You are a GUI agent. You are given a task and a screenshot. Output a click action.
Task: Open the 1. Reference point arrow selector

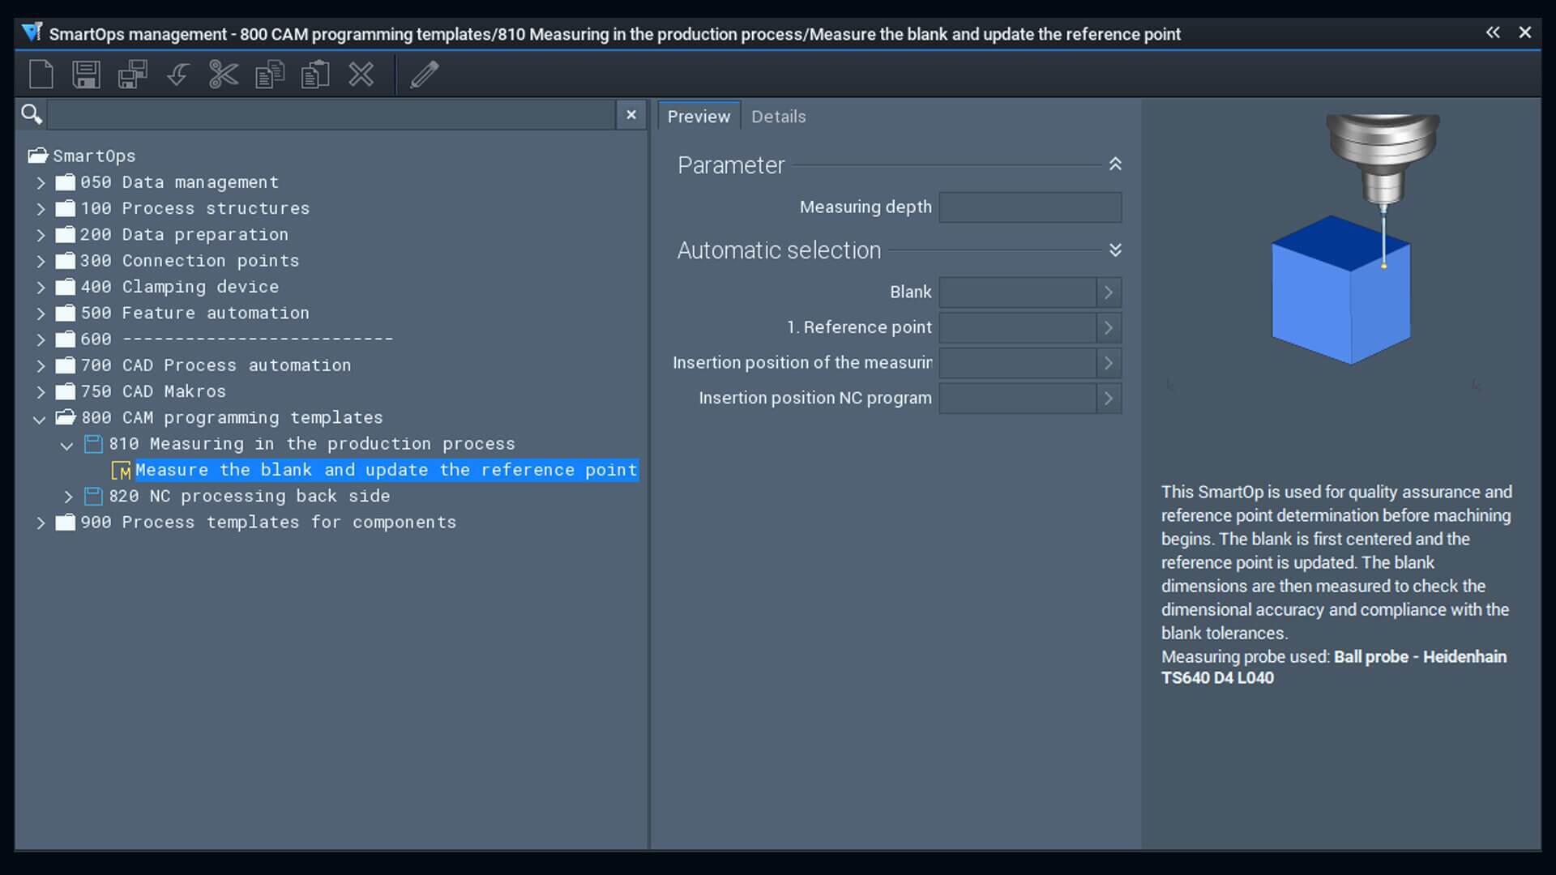[1109, 328]
